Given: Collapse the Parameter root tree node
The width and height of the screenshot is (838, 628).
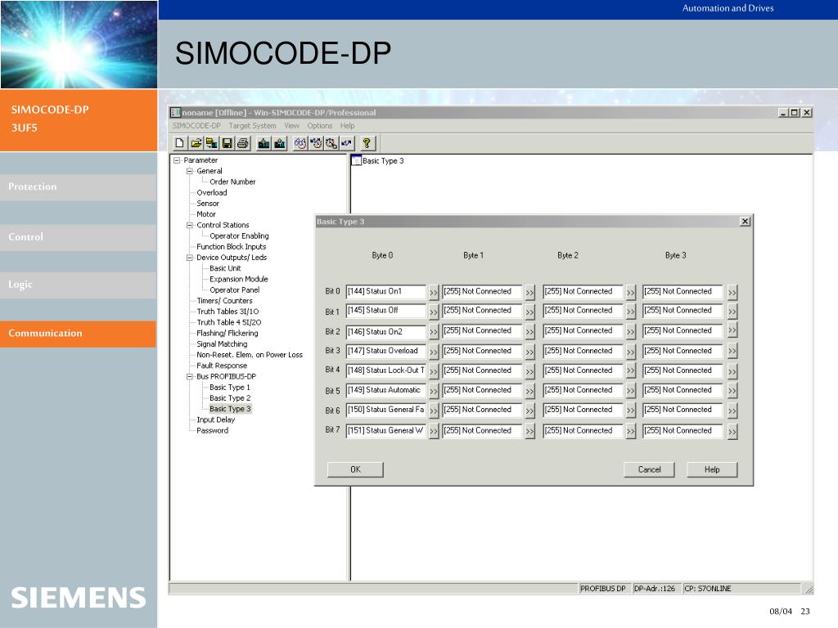Looking at the screenshot, I should tap(177, 160).
